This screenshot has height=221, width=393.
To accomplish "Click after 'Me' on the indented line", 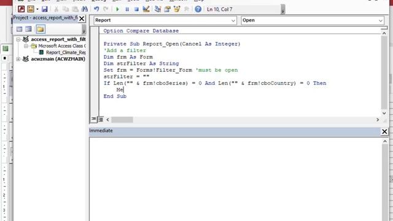I will point(123,90).
